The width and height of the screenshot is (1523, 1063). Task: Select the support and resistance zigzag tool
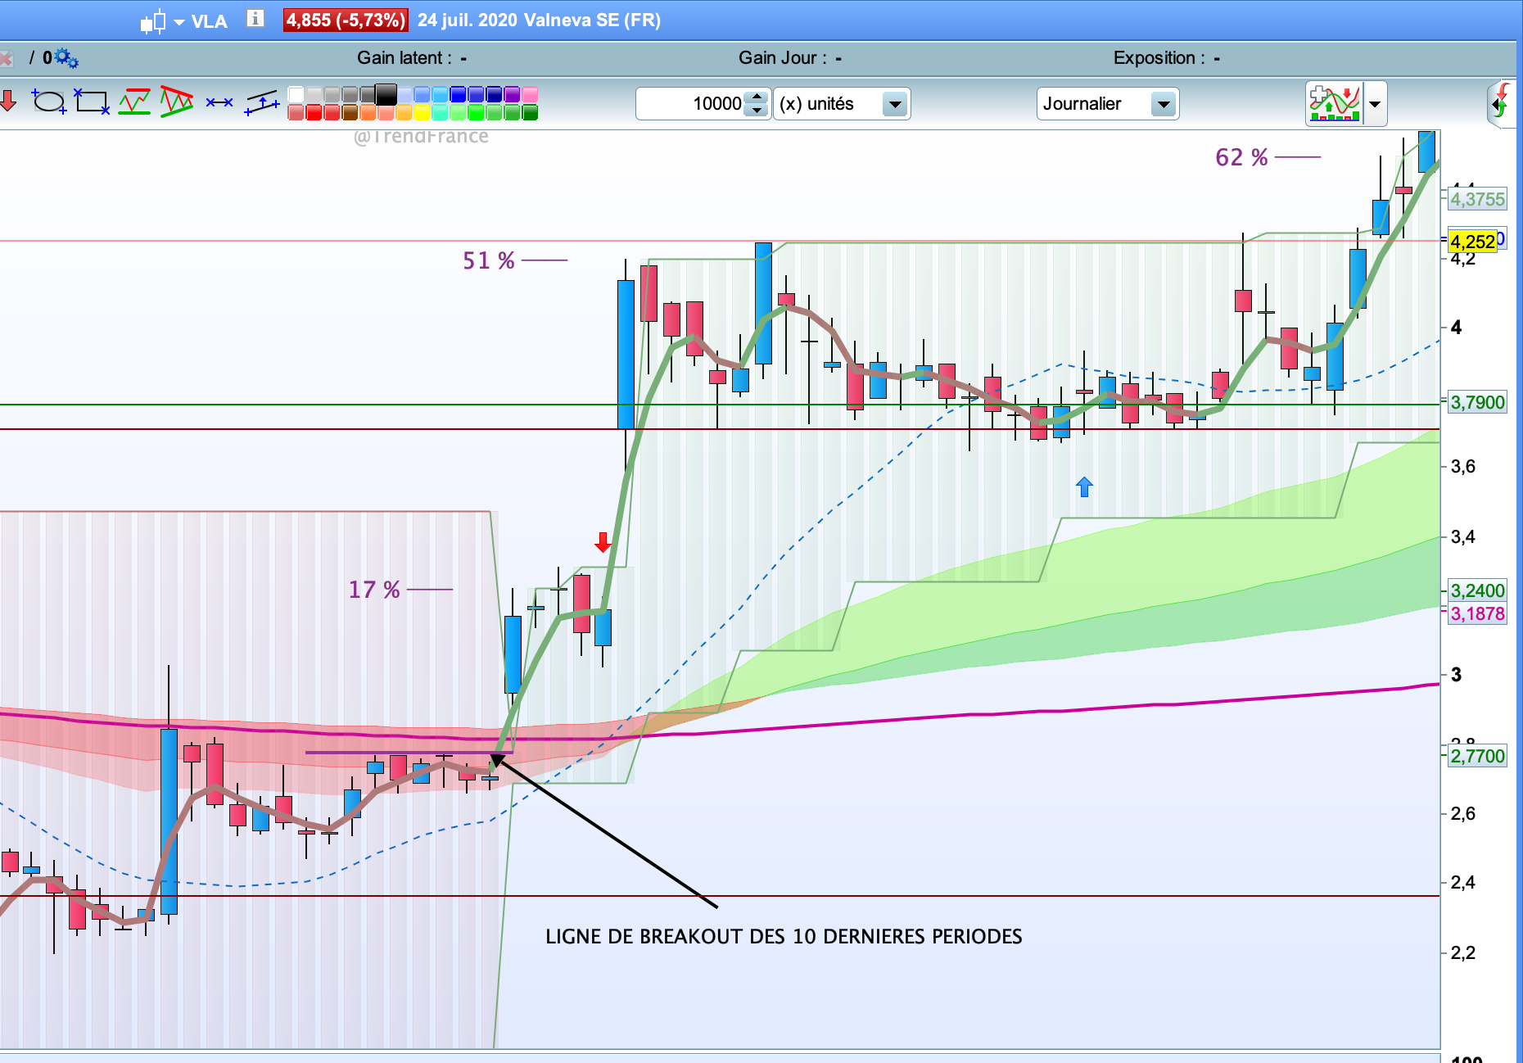(x=134, y=102)
